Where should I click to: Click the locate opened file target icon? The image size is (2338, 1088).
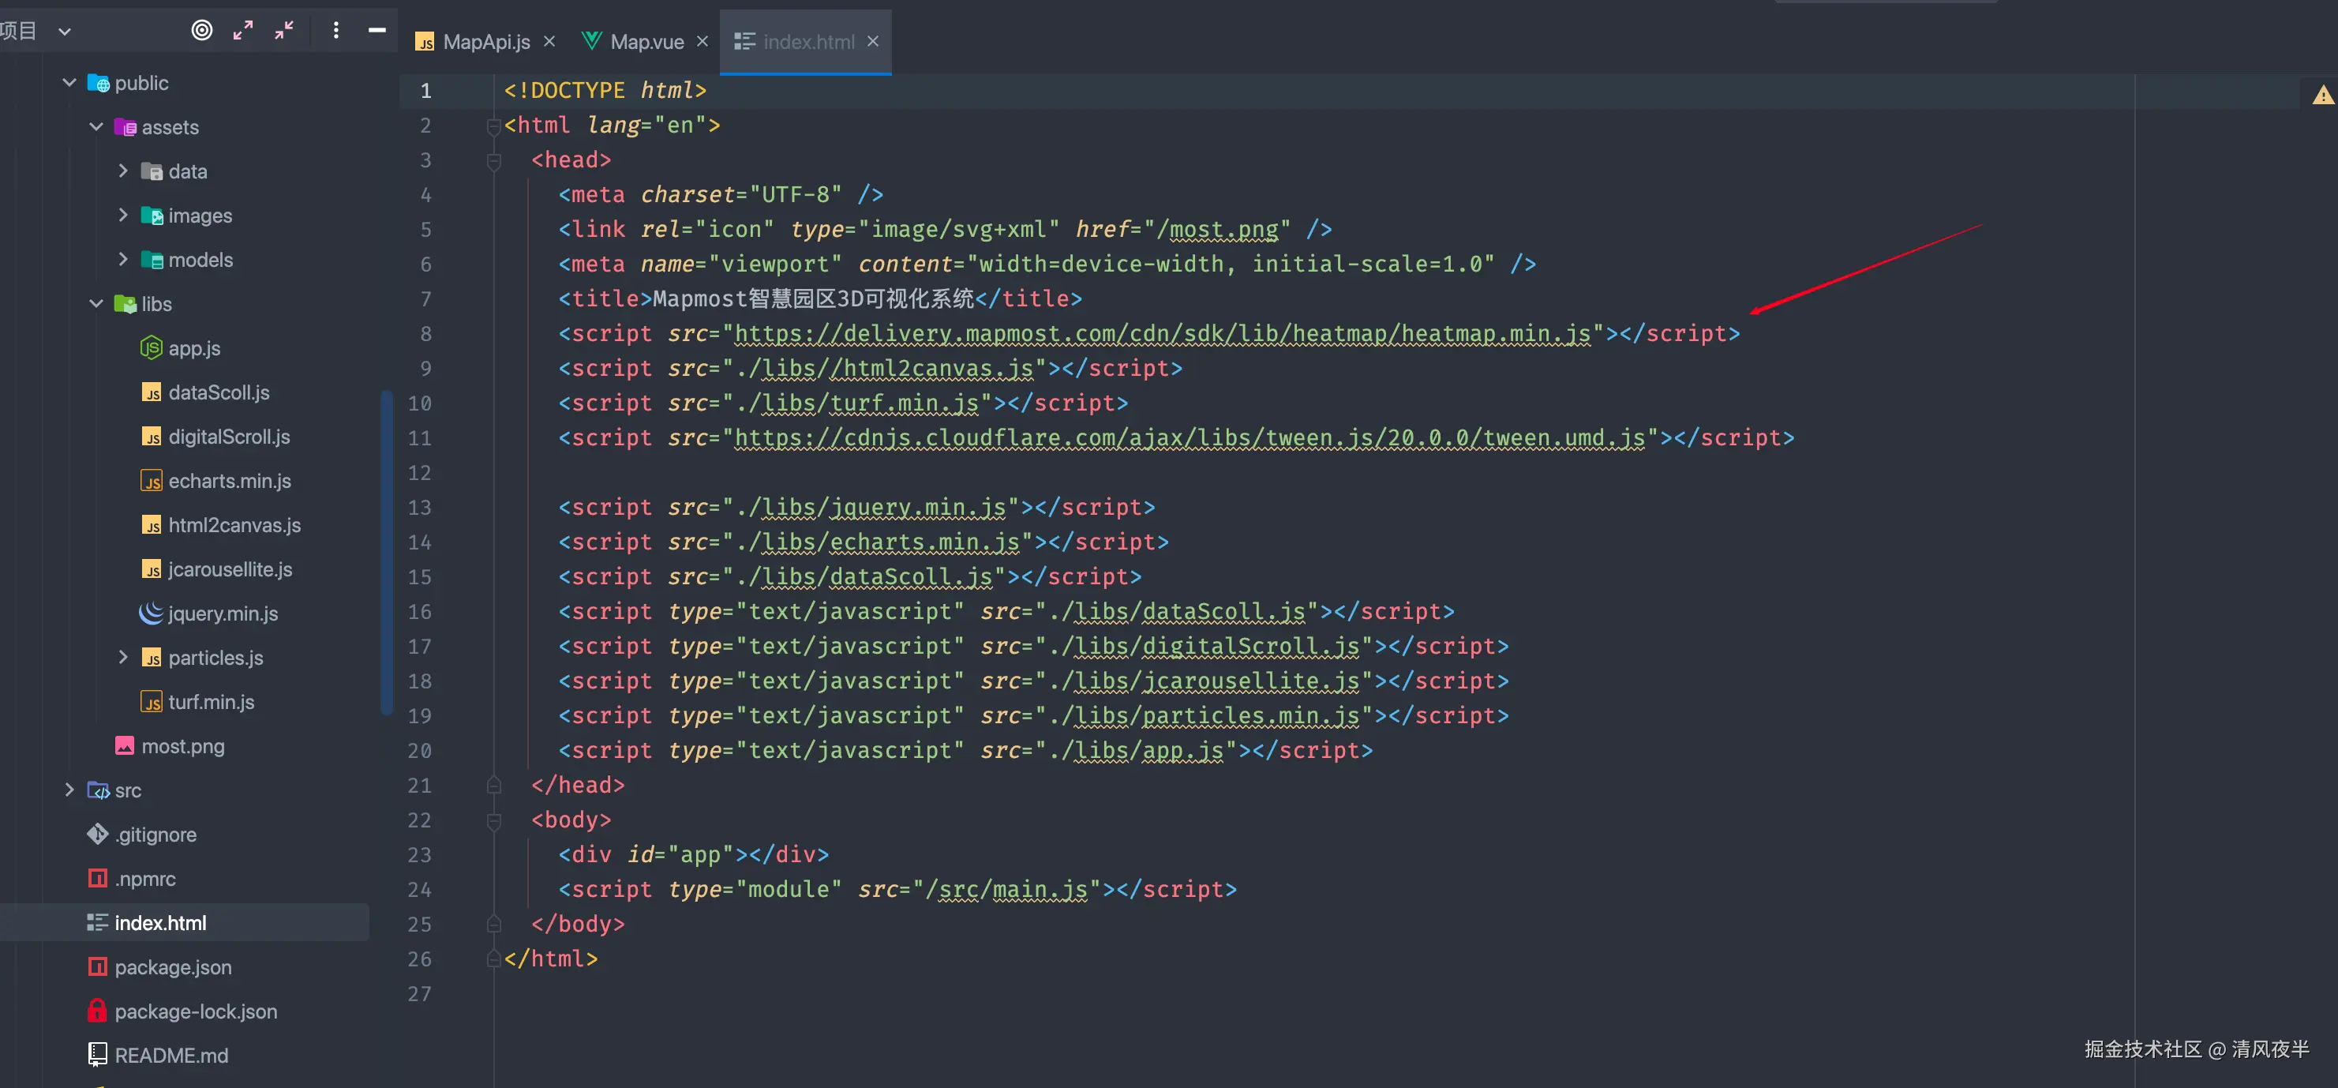201,30
